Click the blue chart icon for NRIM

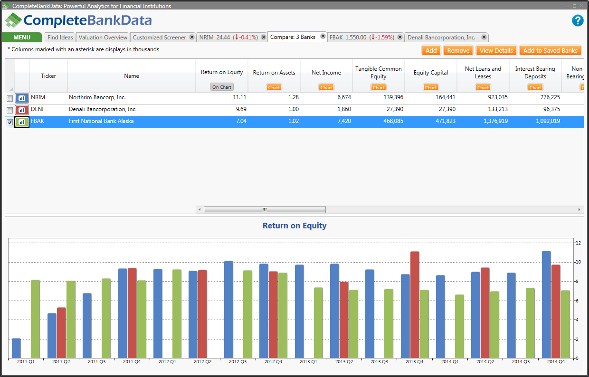point(22,98)
